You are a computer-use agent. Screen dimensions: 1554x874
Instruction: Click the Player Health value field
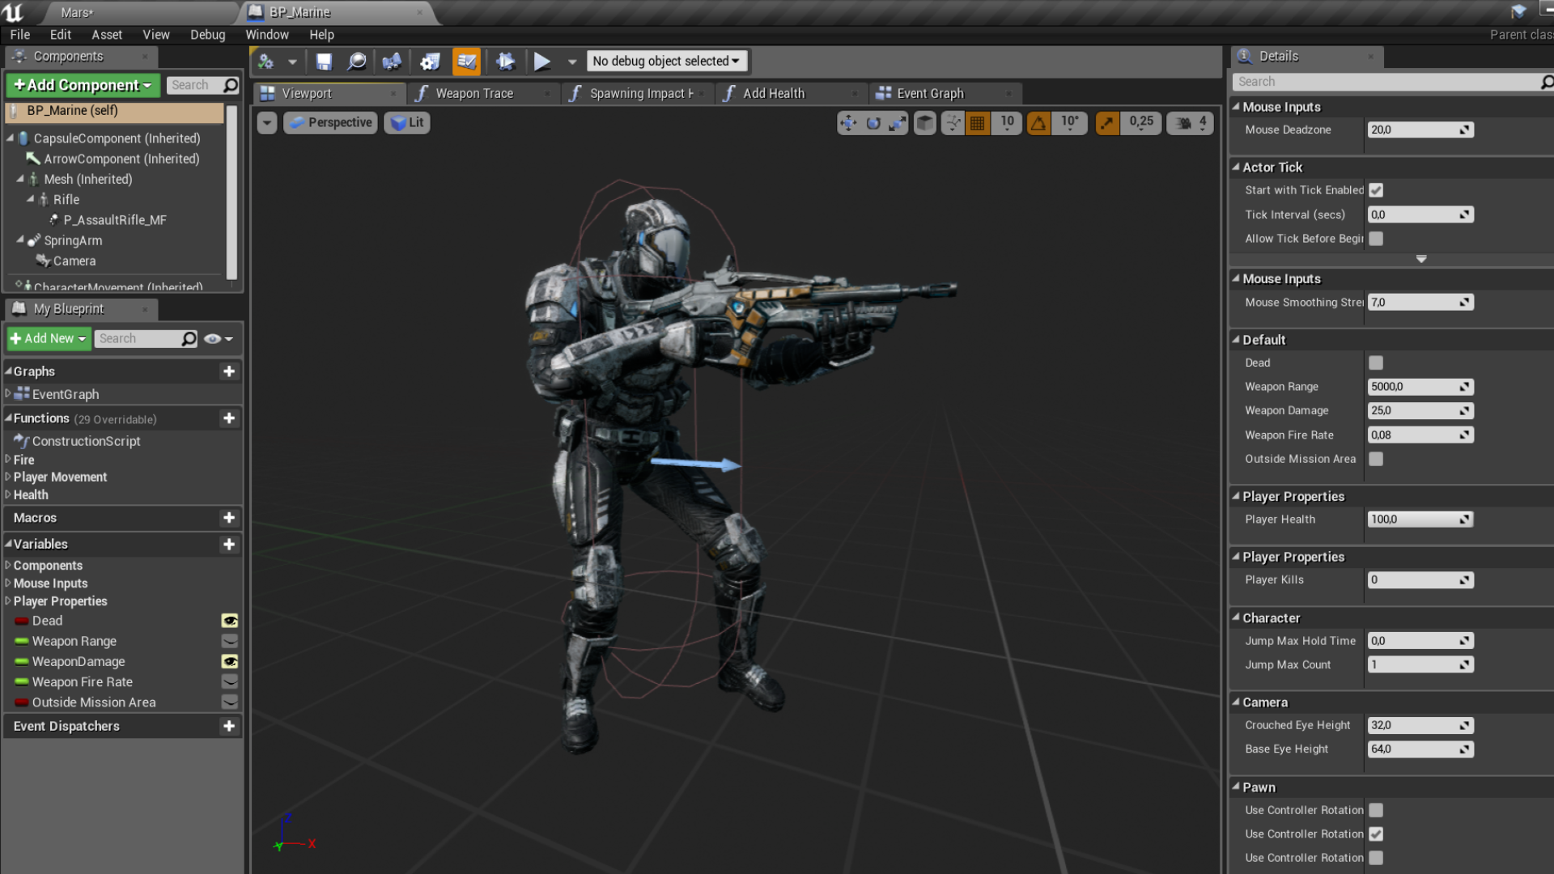pos(1420,520)
